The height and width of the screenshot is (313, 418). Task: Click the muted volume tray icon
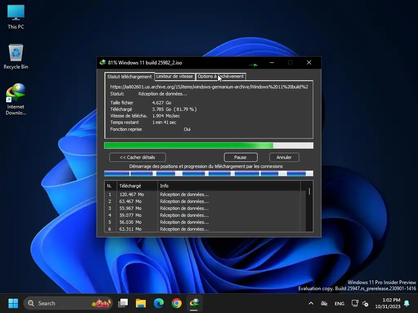(365, 303)
